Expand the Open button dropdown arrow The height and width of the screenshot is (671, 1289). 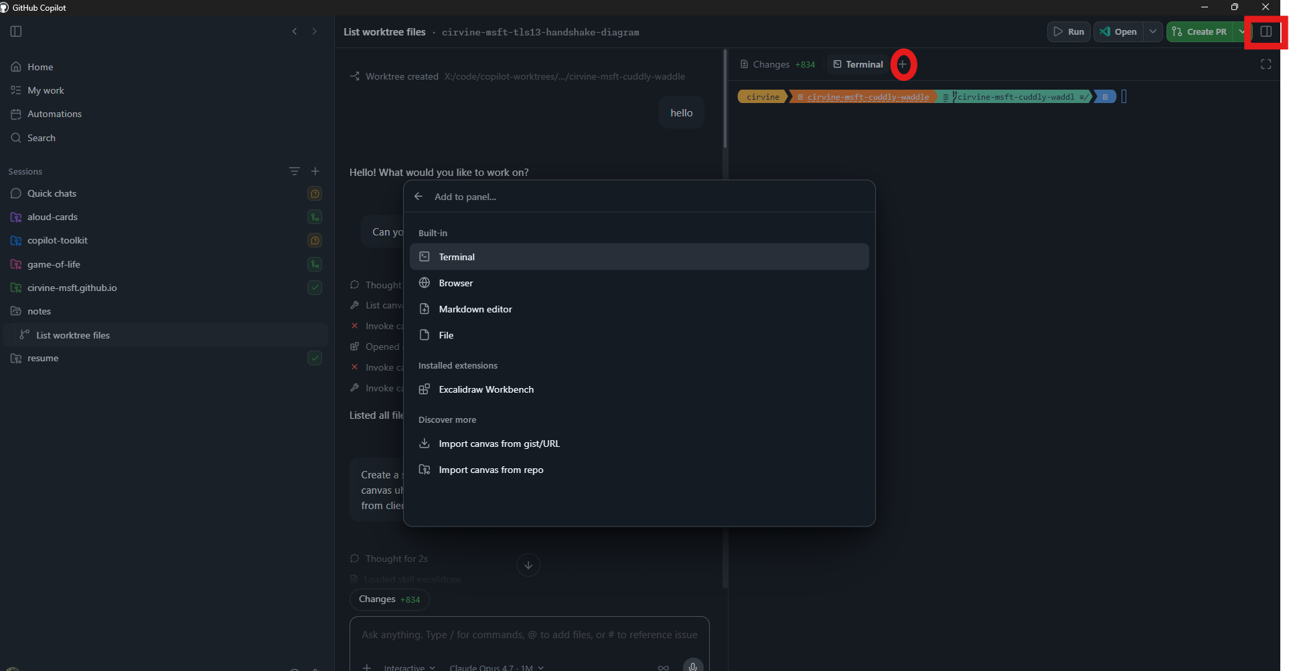click(1152, 31)
